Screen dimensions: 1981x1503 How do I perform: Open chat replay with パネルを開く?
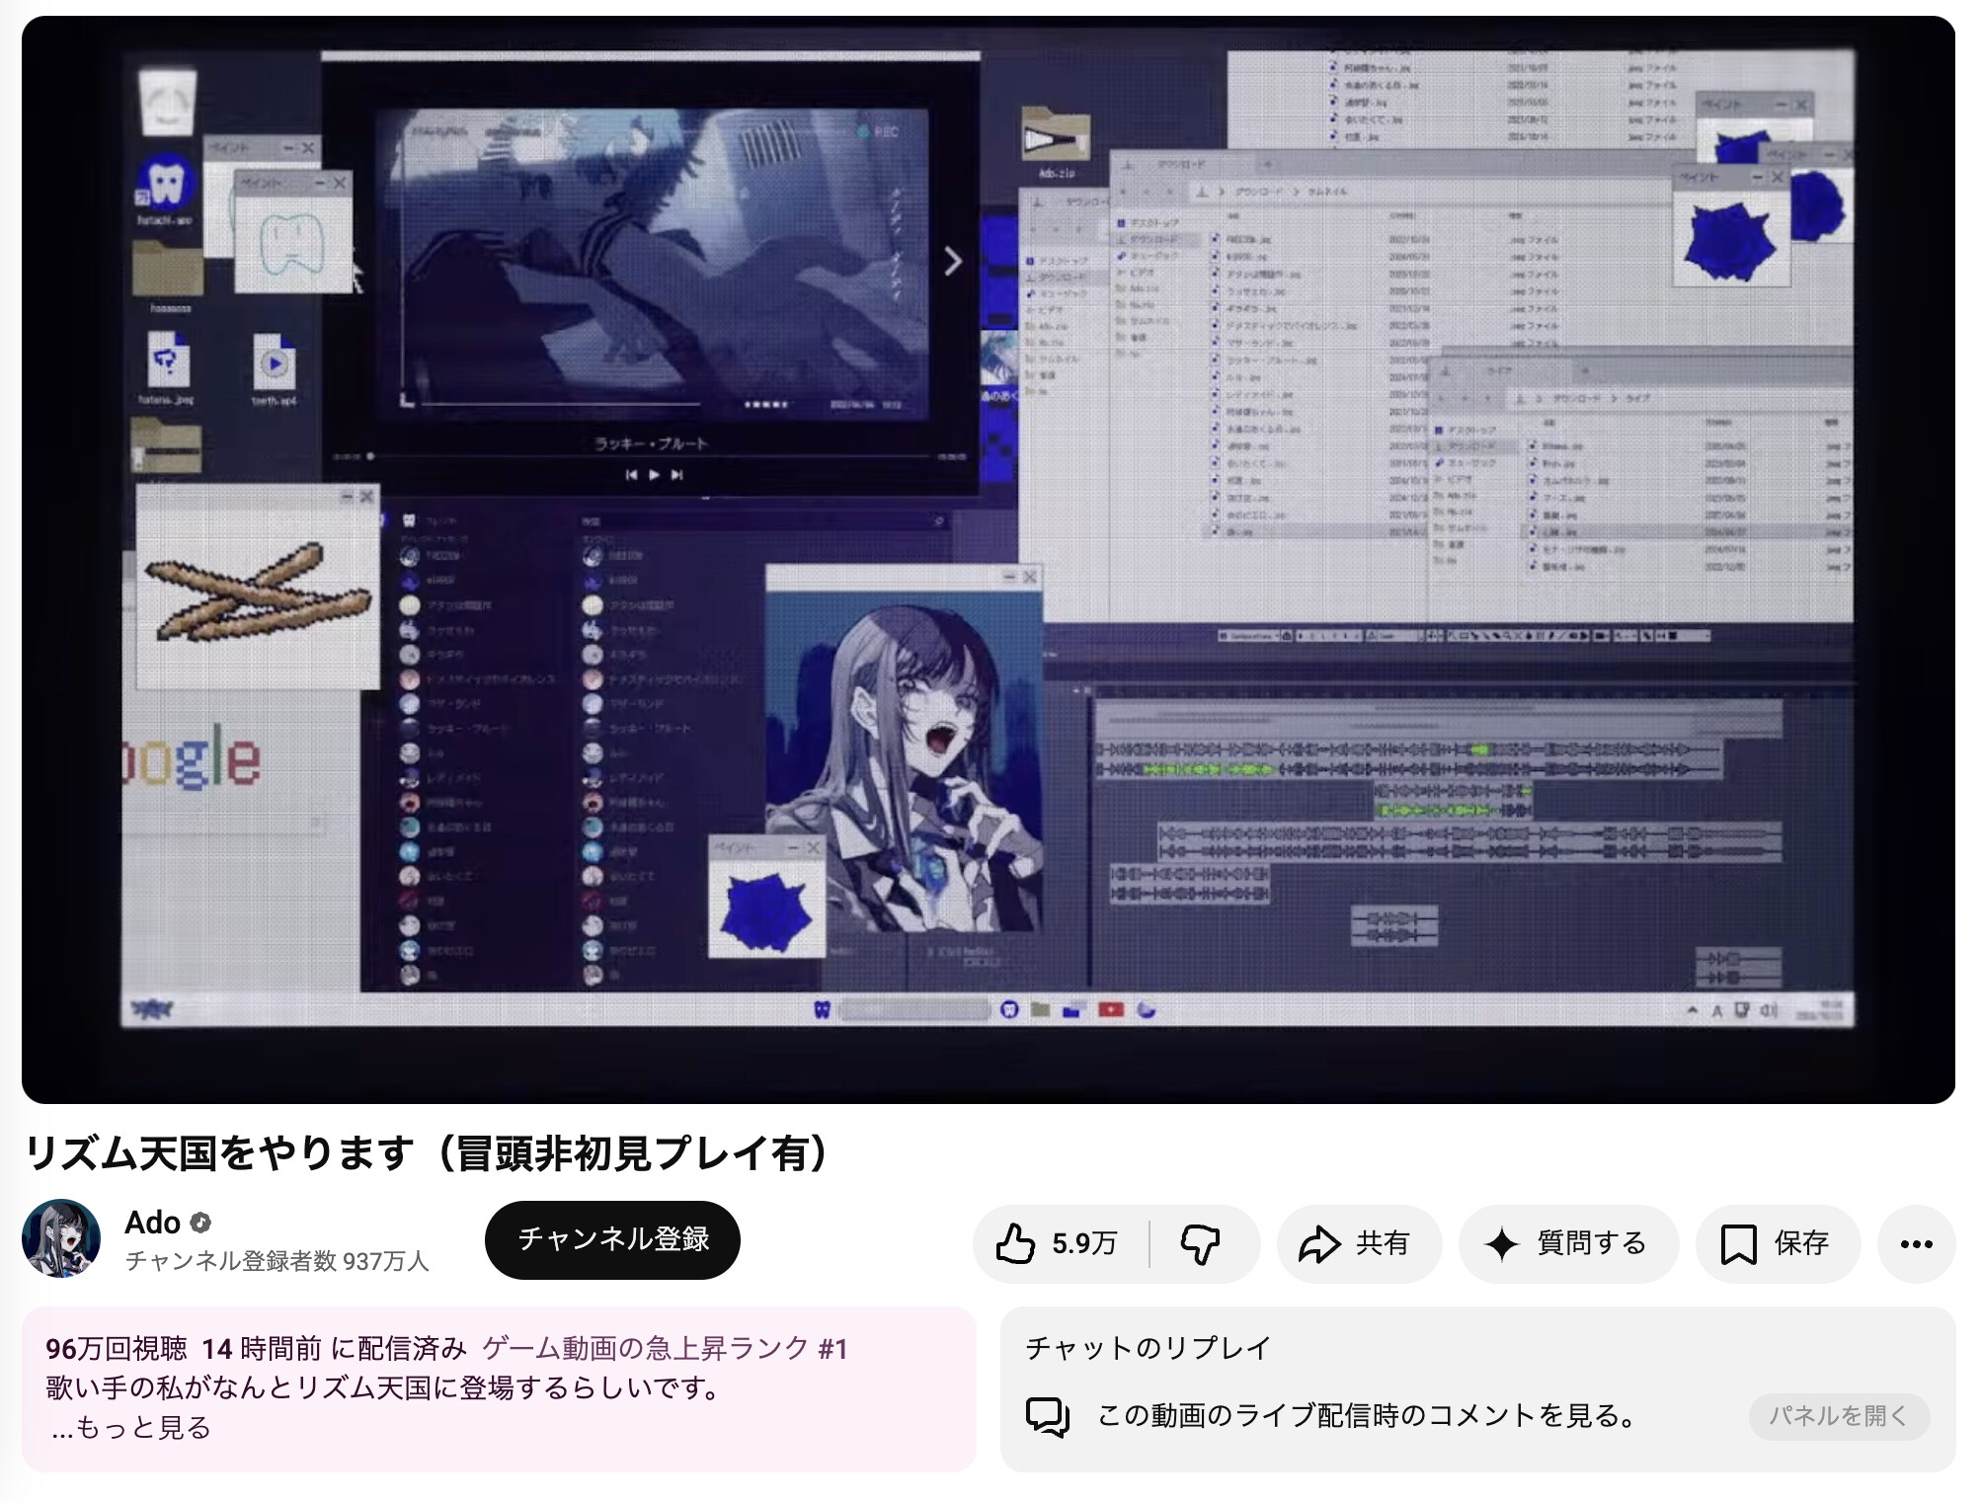click(x=1838, y=1416)
